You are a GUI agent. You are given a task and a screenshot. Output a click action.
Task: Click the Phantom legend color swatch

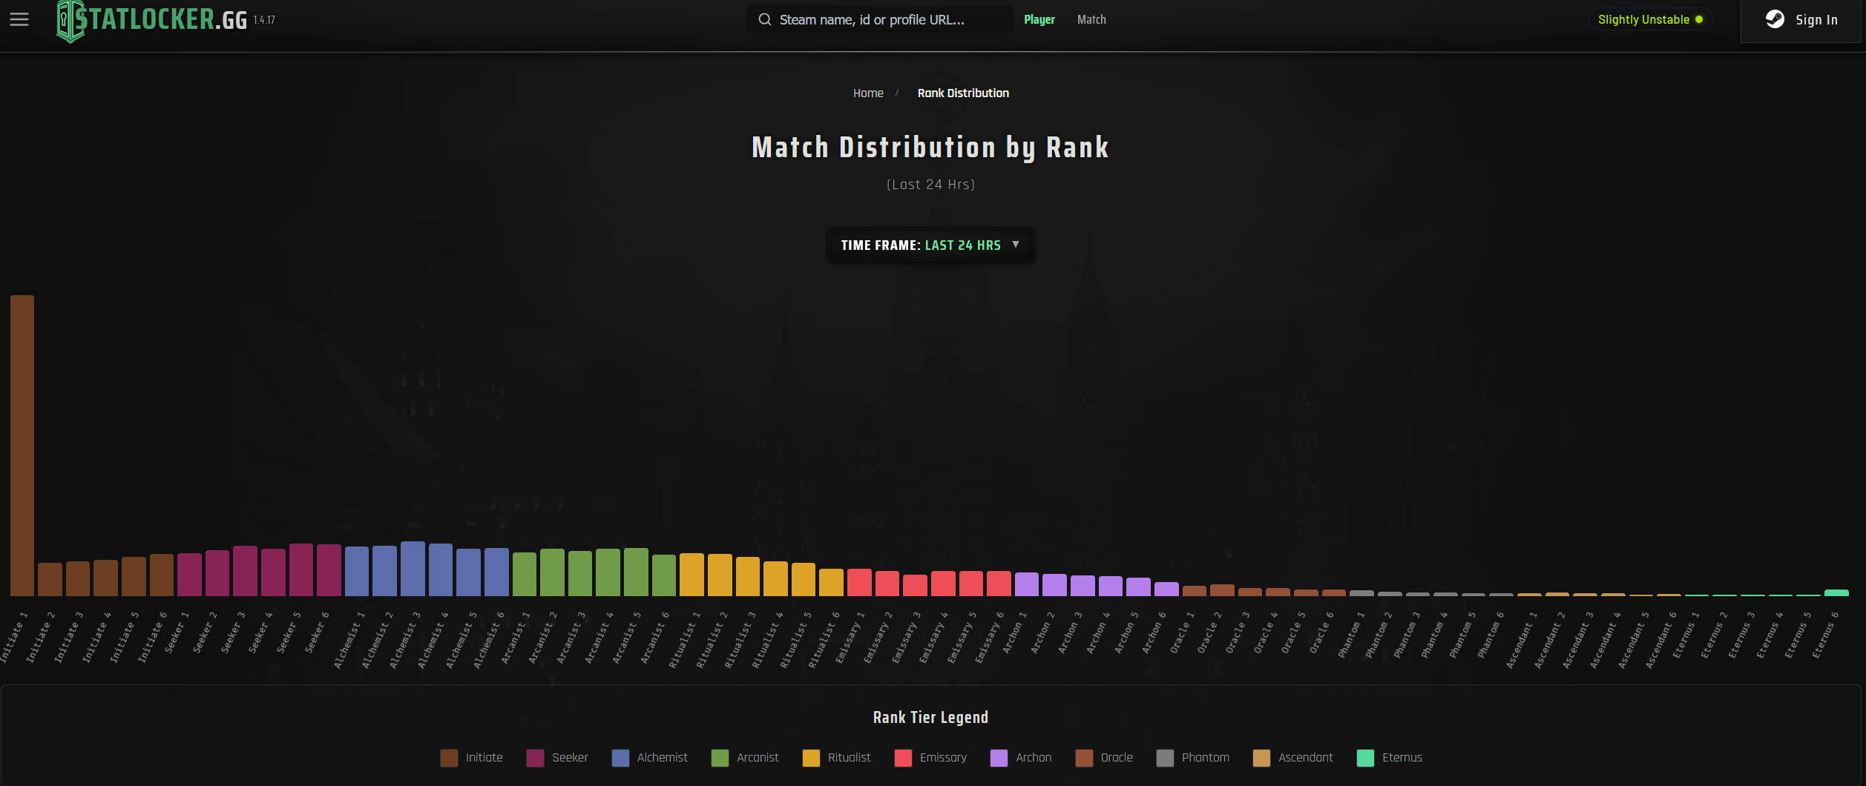pos(1165,758)
